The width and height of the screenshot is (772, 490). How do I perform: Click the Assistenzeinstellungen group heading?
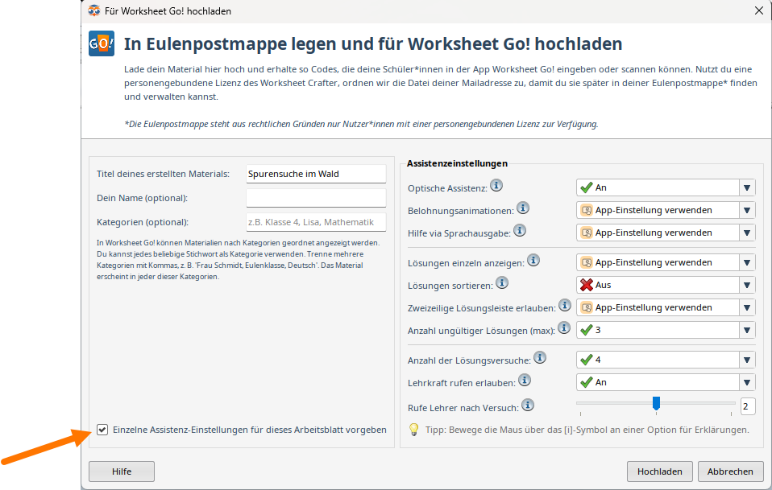[x=457, y=163]
